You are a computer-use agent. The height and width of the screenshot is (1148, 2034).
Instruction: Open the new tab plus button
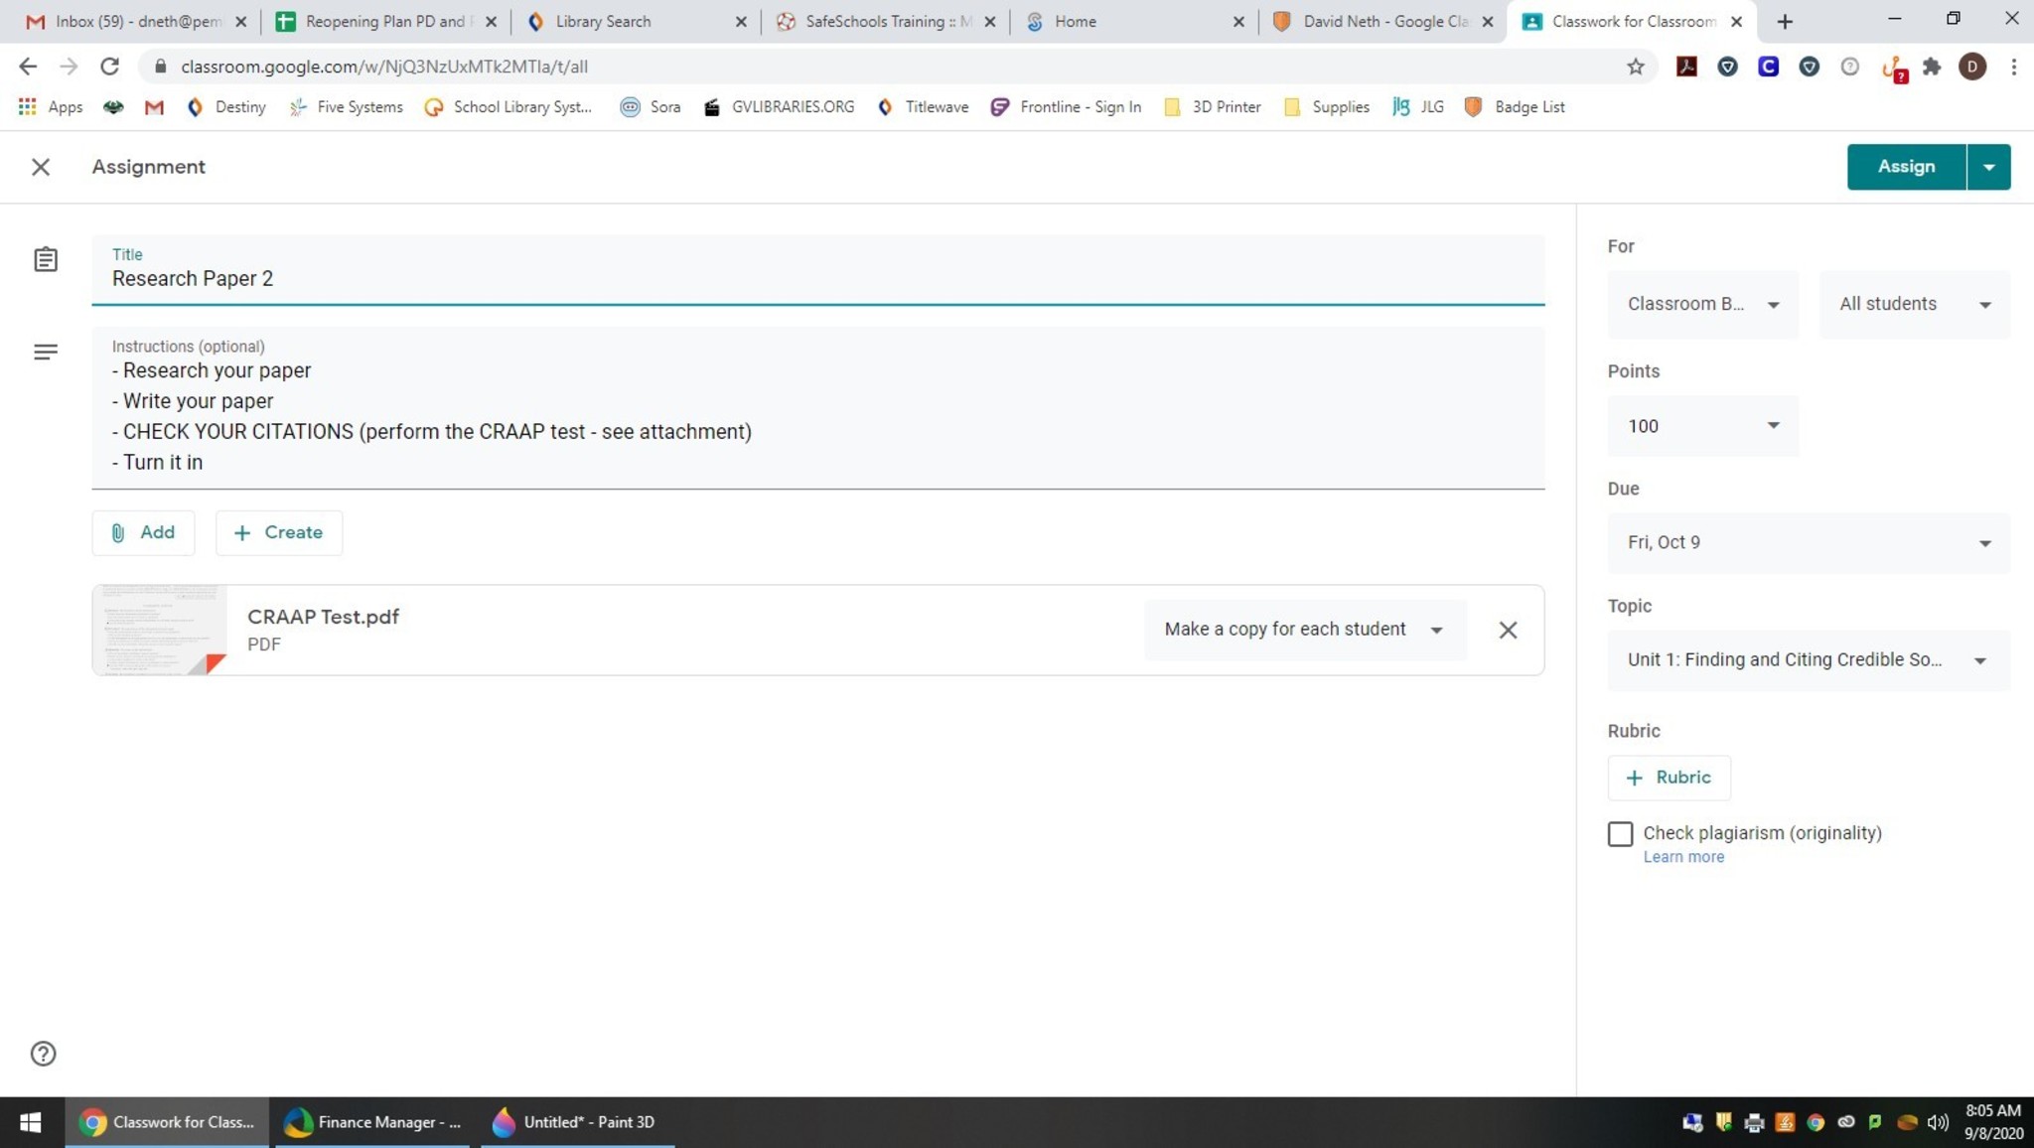1785,21
